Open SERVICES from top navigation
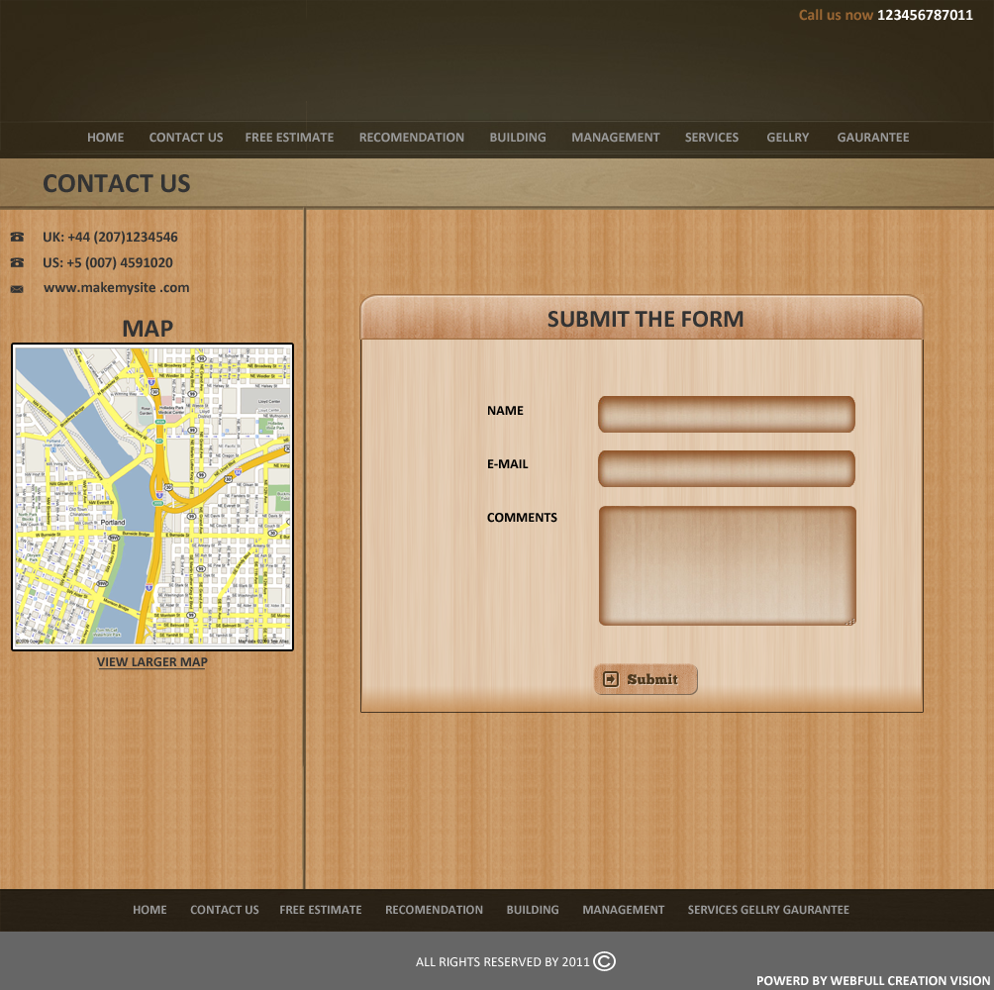994x990 pixels. [711, 138]
